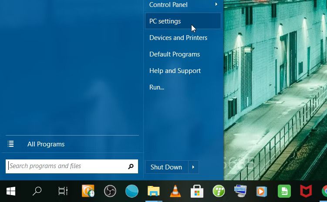Open the taskbar search magnifier
The image size is (327, 202).
[x=37, y=191]
